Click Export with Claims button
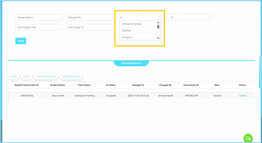 coord(71,76)
